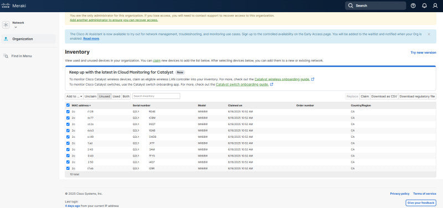
Task: Click the Find in Menu search icon
Action: (x=6, y=56)
